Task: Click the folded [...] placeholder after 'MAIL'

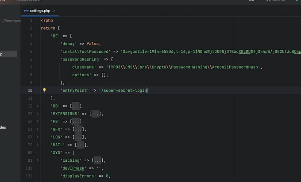Action: point(79,145)
